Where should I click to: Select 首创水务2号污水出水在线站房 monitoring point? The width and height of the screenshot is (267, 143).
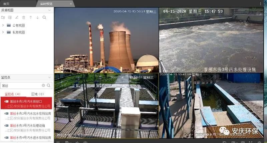tap(26, 115)
